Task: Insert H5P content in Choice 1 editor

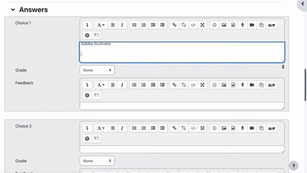Action: click(x=272, y=25)
